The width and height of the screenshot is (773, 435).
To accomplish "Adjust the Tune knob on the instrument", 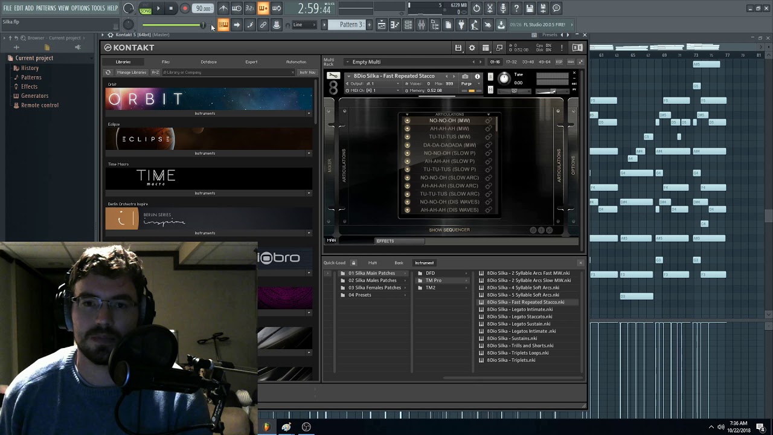I will pyautogui.click(x=504, y=79).
